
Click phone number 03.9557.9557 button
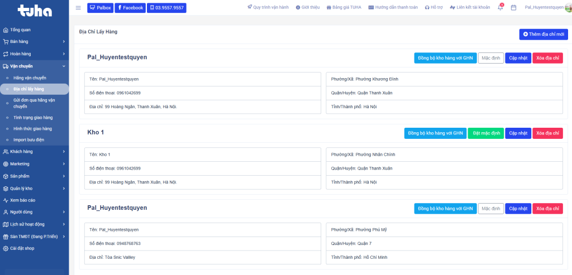166,8
